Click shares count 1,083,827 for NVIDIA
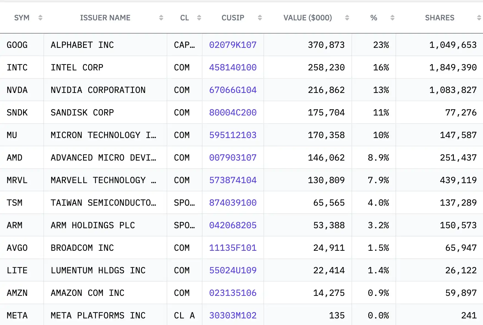This screenshot has height=325, width=483. [453, 90]
